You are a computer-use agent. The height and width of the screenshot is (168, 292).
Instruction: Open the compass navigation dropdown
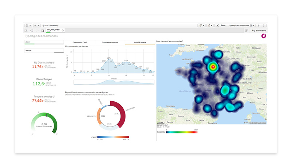point(28,26)
